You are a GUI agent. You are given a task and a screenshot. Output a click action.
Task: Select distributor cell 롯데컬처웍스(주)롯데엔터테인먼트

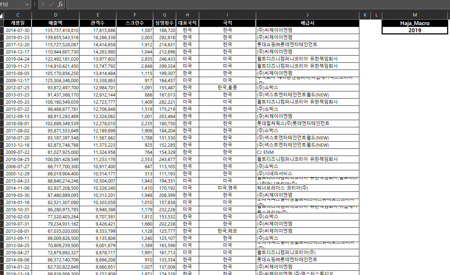[307, 123]
